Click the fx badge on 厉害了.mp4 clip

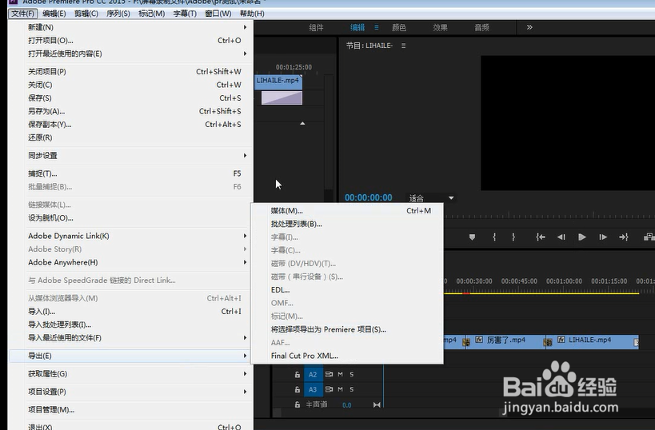pyautogui.click(x=479, y=340)
